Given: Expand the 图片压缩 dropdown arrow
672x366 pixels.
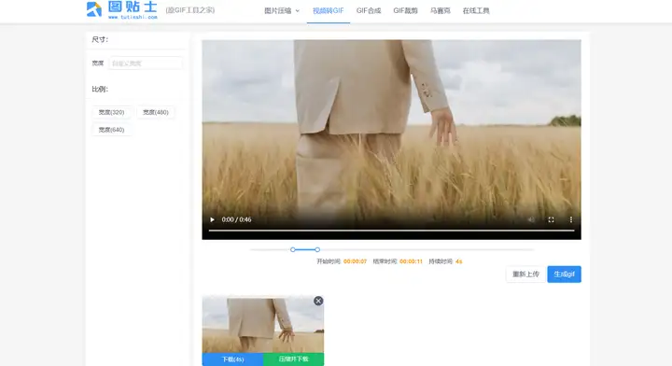Looking at the screenshot, I should [x=298, y=10].
